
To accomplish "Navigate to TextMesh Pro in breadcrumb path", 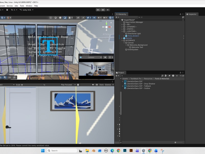I will (x=136, y=79).
